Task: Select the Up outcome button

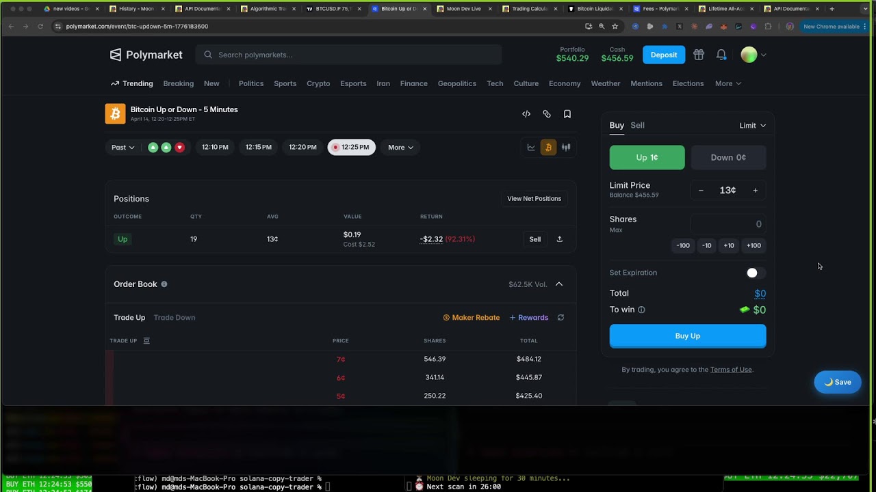Action: [x=647, y=157]
